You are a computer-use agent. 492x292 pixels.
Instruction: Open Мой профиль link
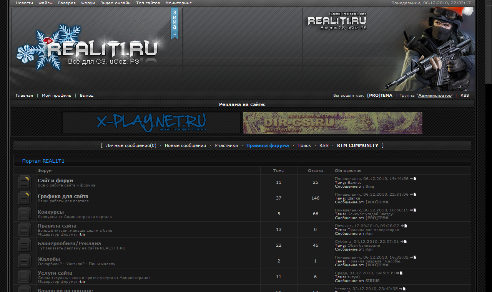pos(57,96)
